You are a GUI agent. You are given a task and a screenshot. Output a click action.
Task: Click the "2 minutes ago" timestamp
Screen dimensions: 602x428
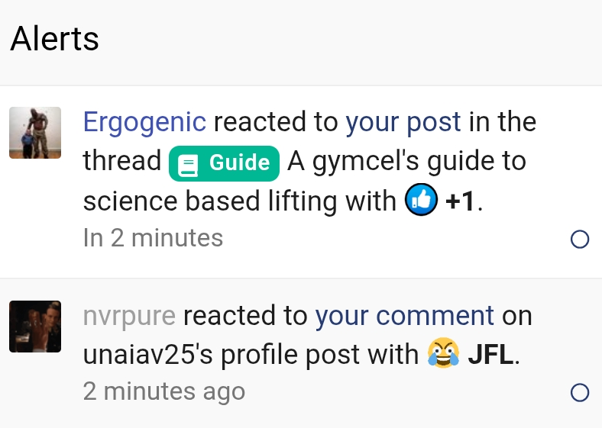point(164,391)
